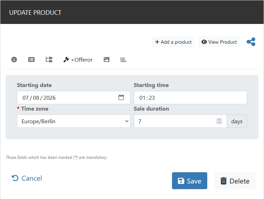
Task: Increase Sale duration with up arrow
Action: (219, 119)
